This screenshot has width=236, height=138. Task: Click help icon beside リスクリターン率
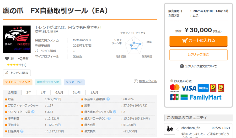[x=33, y=112]
